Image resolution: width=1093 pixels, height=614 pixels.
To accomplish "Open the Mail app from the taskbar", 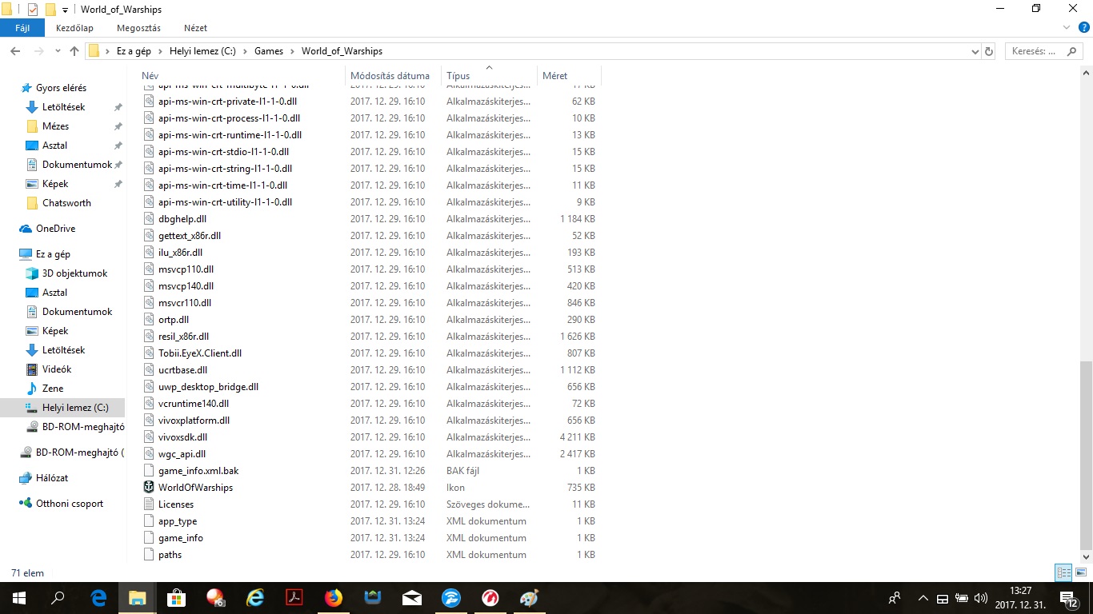I will pyautogui.click(x=412, y=598).
